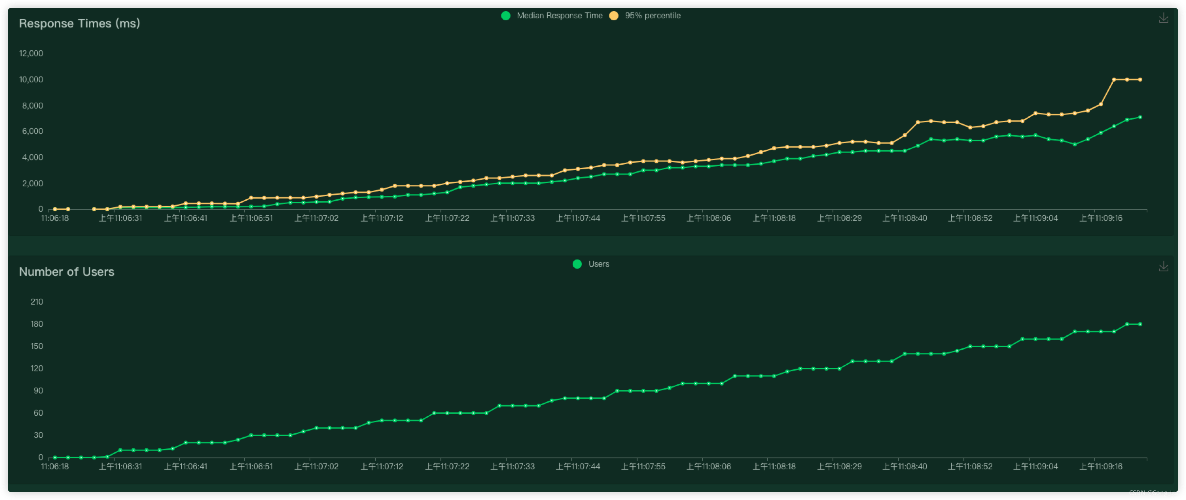The image size is (1186, 500).
Task: Click the 30 y-axis label in Users chart
Action: (x=38, y=435)
